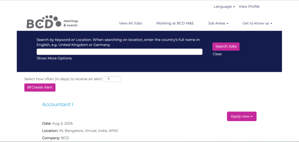299x142 pixels.
Task: Show More Options for search
Action: click(54, 58)
